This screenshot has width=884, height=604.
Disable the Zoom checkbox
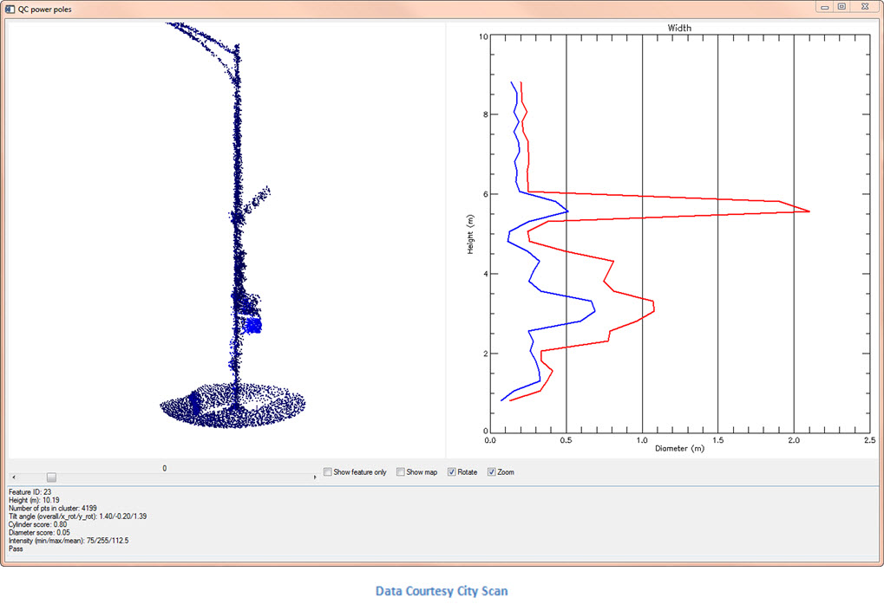point(492,472)
